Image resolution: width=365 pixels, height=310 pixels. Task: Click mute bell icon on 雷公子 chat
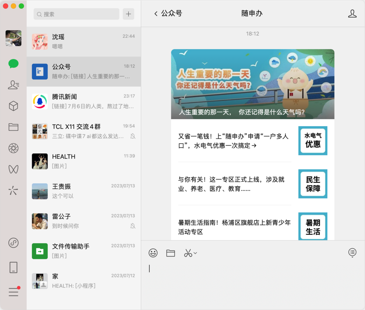(x=133, y=226)
